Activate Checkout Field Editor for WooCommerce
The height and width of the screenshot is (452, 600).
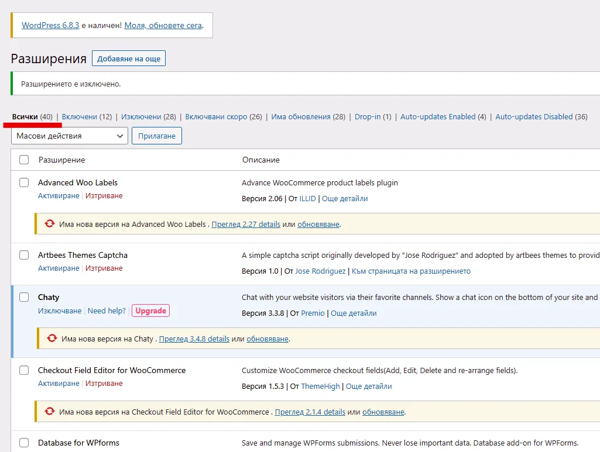[x=59, y=383]
